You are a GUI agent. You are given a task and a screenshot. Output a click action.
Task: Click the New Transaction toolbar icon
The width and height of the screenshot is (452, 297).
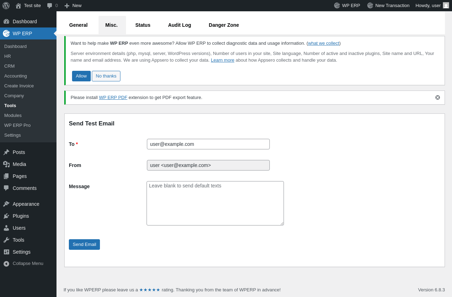click(x=370, y=6)
